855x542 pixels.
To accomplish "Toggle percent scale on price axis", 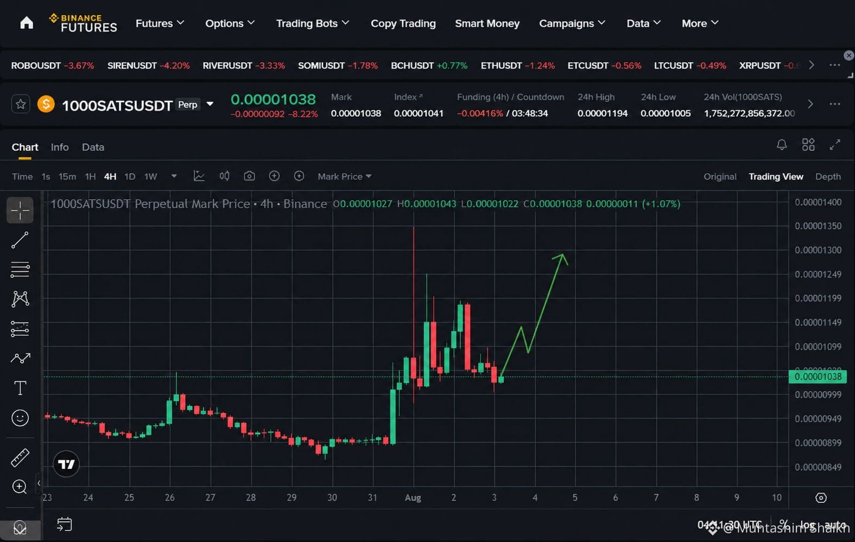I will [783, 524].
